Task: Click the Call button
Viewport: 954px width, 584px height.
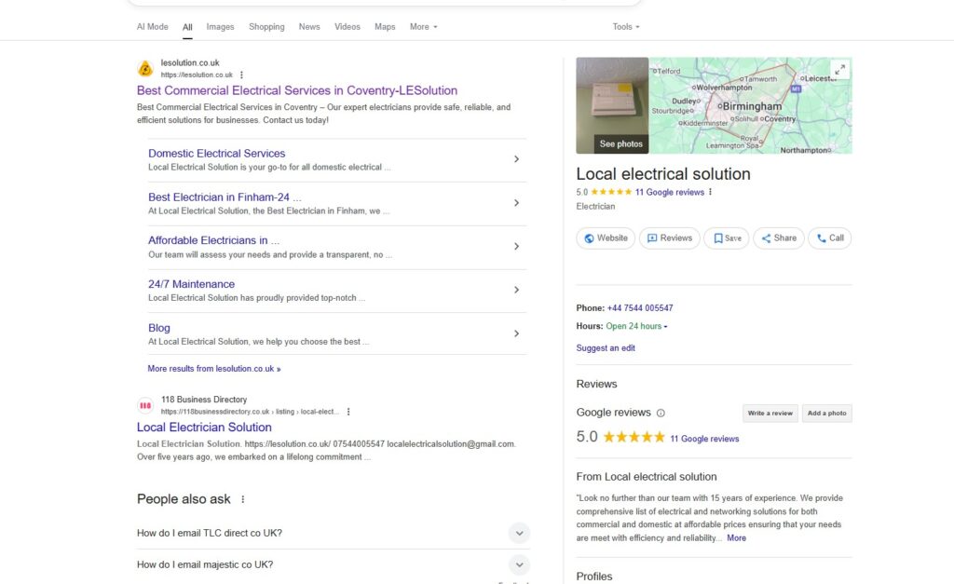Action: point(830,238)
